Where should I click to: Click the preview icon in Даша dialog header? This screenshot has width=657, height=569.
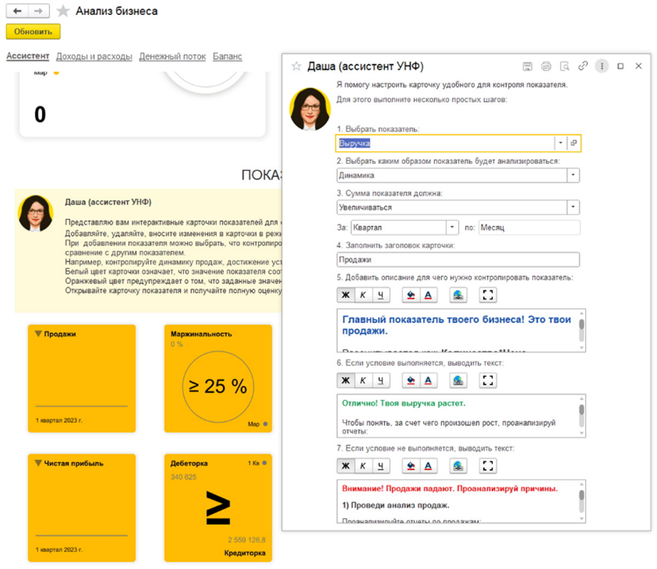tap(565, 67)
